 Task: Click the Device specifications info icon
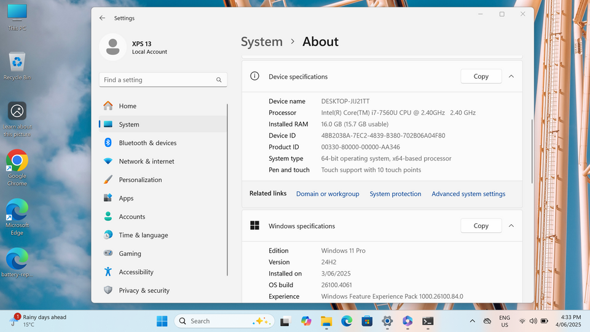(254, 76)
